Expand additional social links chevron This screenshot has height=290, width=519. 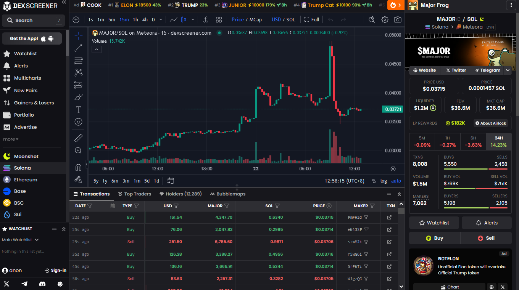pyautogui.click(x=508, y=70)
